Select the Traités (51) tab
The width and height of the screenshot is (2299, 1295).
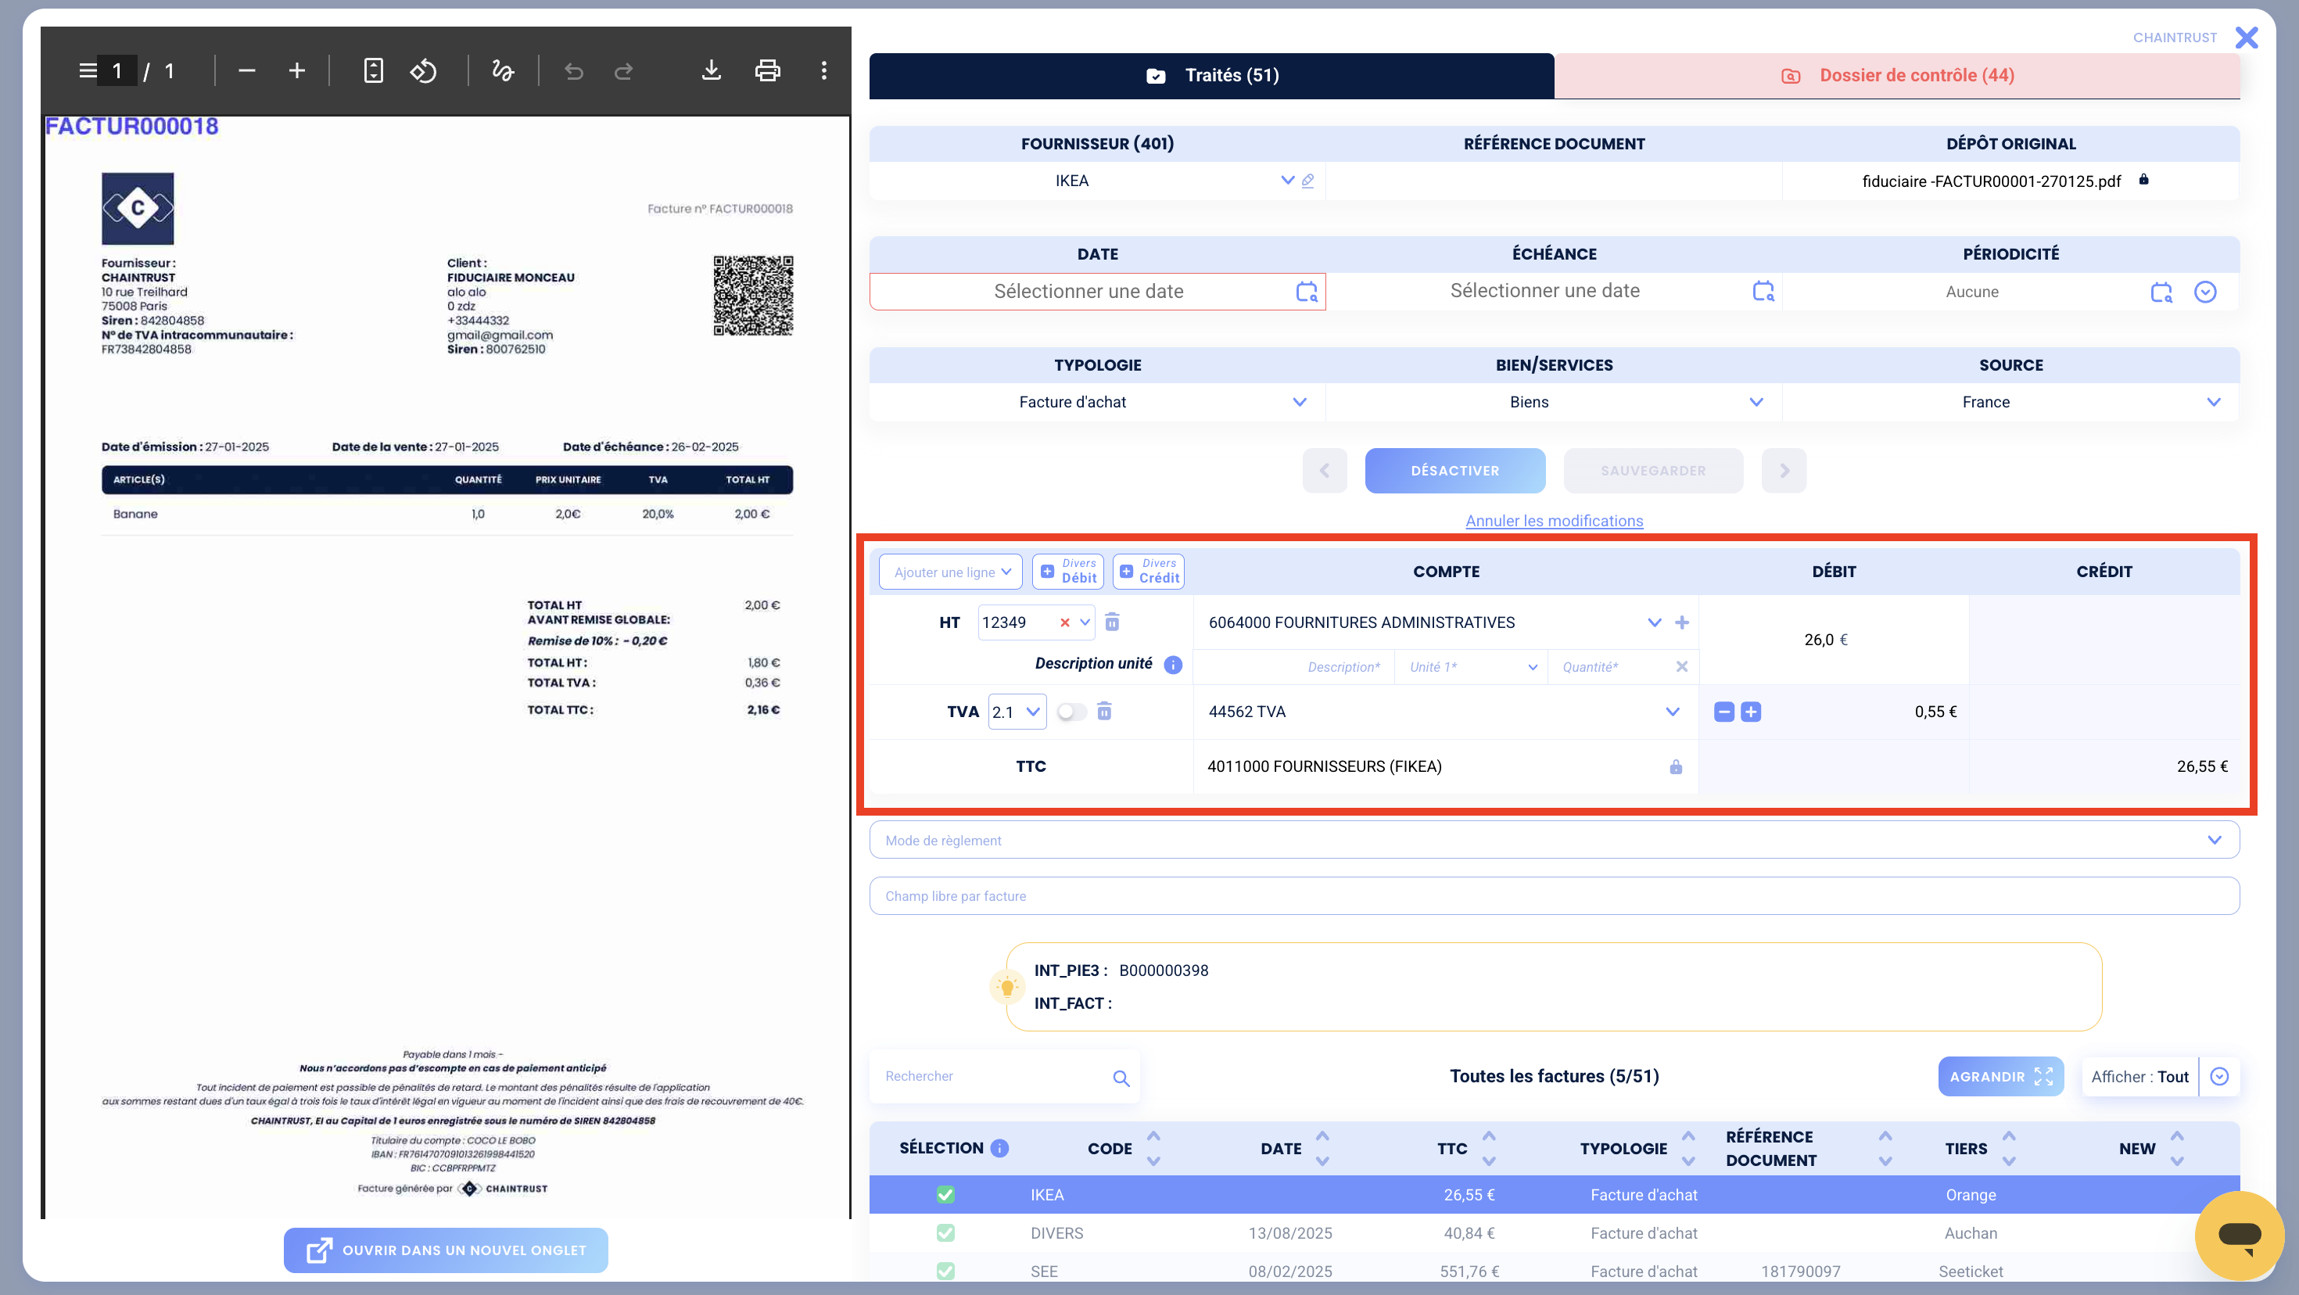tap(1212, 76)
